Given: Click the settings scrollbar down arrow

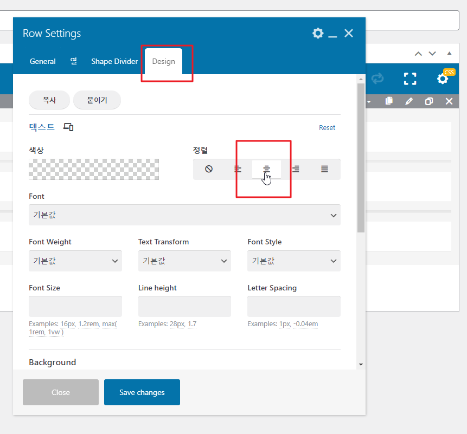Looking at the screenshot, I should (361, 365).
